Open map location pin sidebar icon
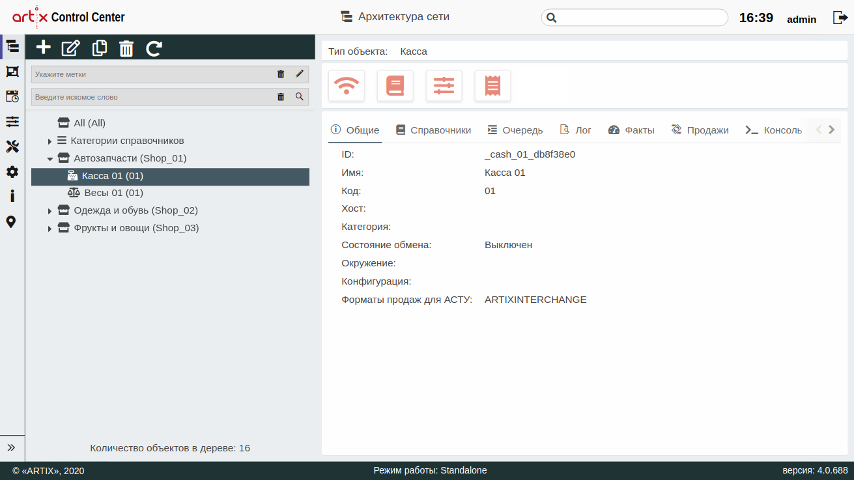 tap(11, 222)
